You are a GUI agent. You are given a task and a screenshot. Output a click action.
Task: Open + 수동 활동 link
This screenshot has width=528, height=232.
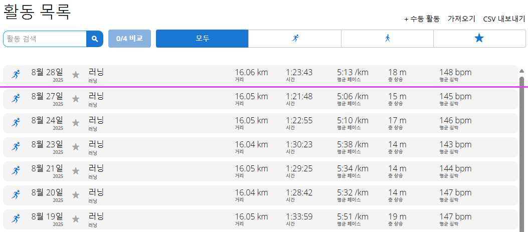pyautogui.click(x=422, y=19)
